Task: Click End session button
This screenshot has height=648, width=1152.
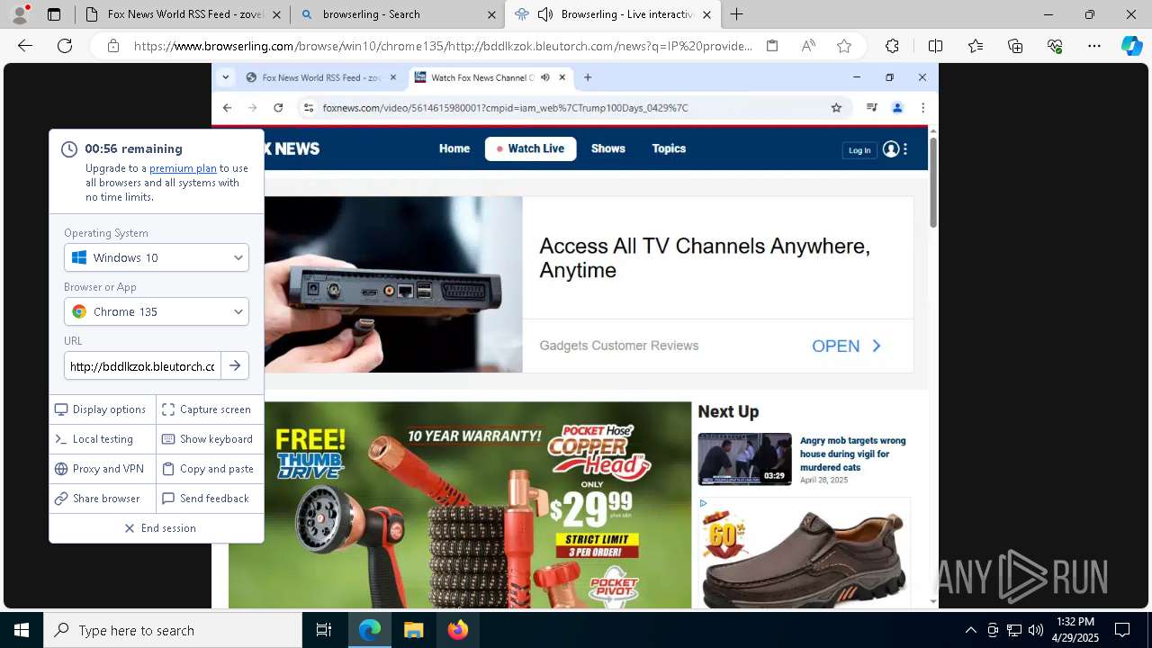Action: click(160, 528)
